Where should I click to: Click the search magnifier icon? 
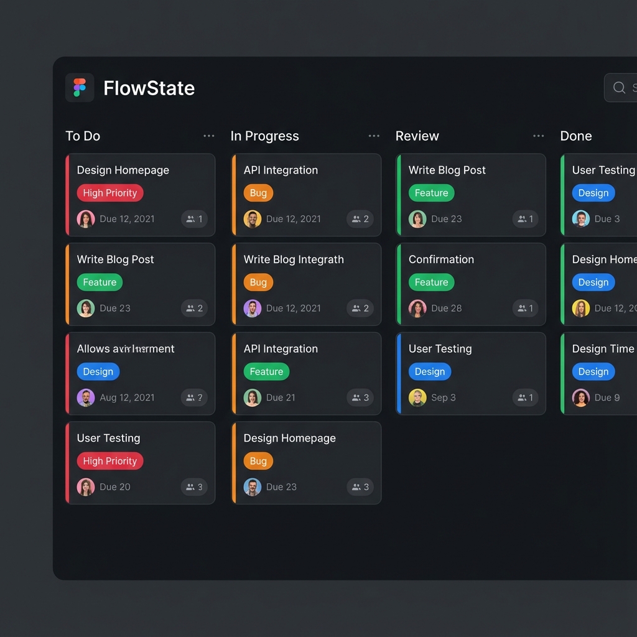pos(619,88)
